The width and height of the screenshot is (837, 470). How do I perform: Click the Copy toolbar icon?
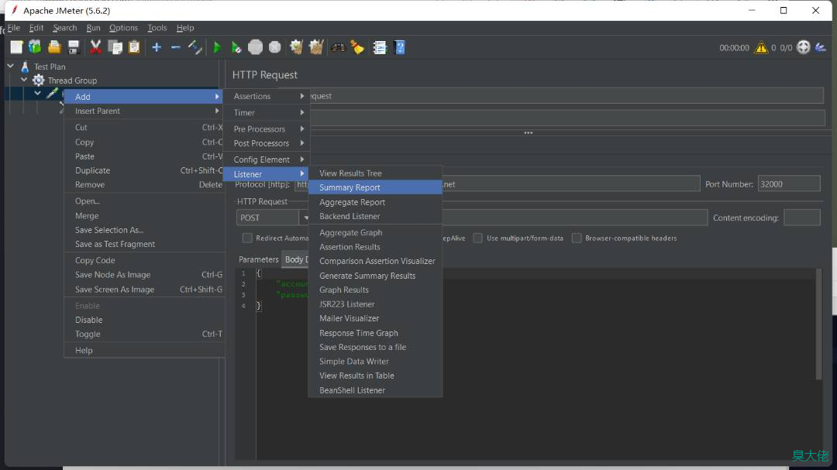coord(115,47)
